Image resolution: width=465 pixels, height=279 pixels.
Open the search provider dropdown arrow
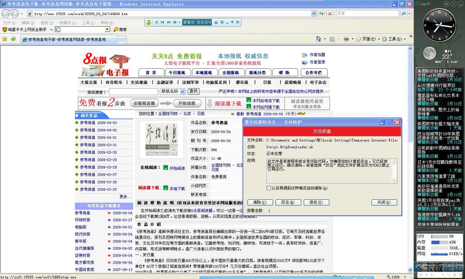(x=409, y=14)
